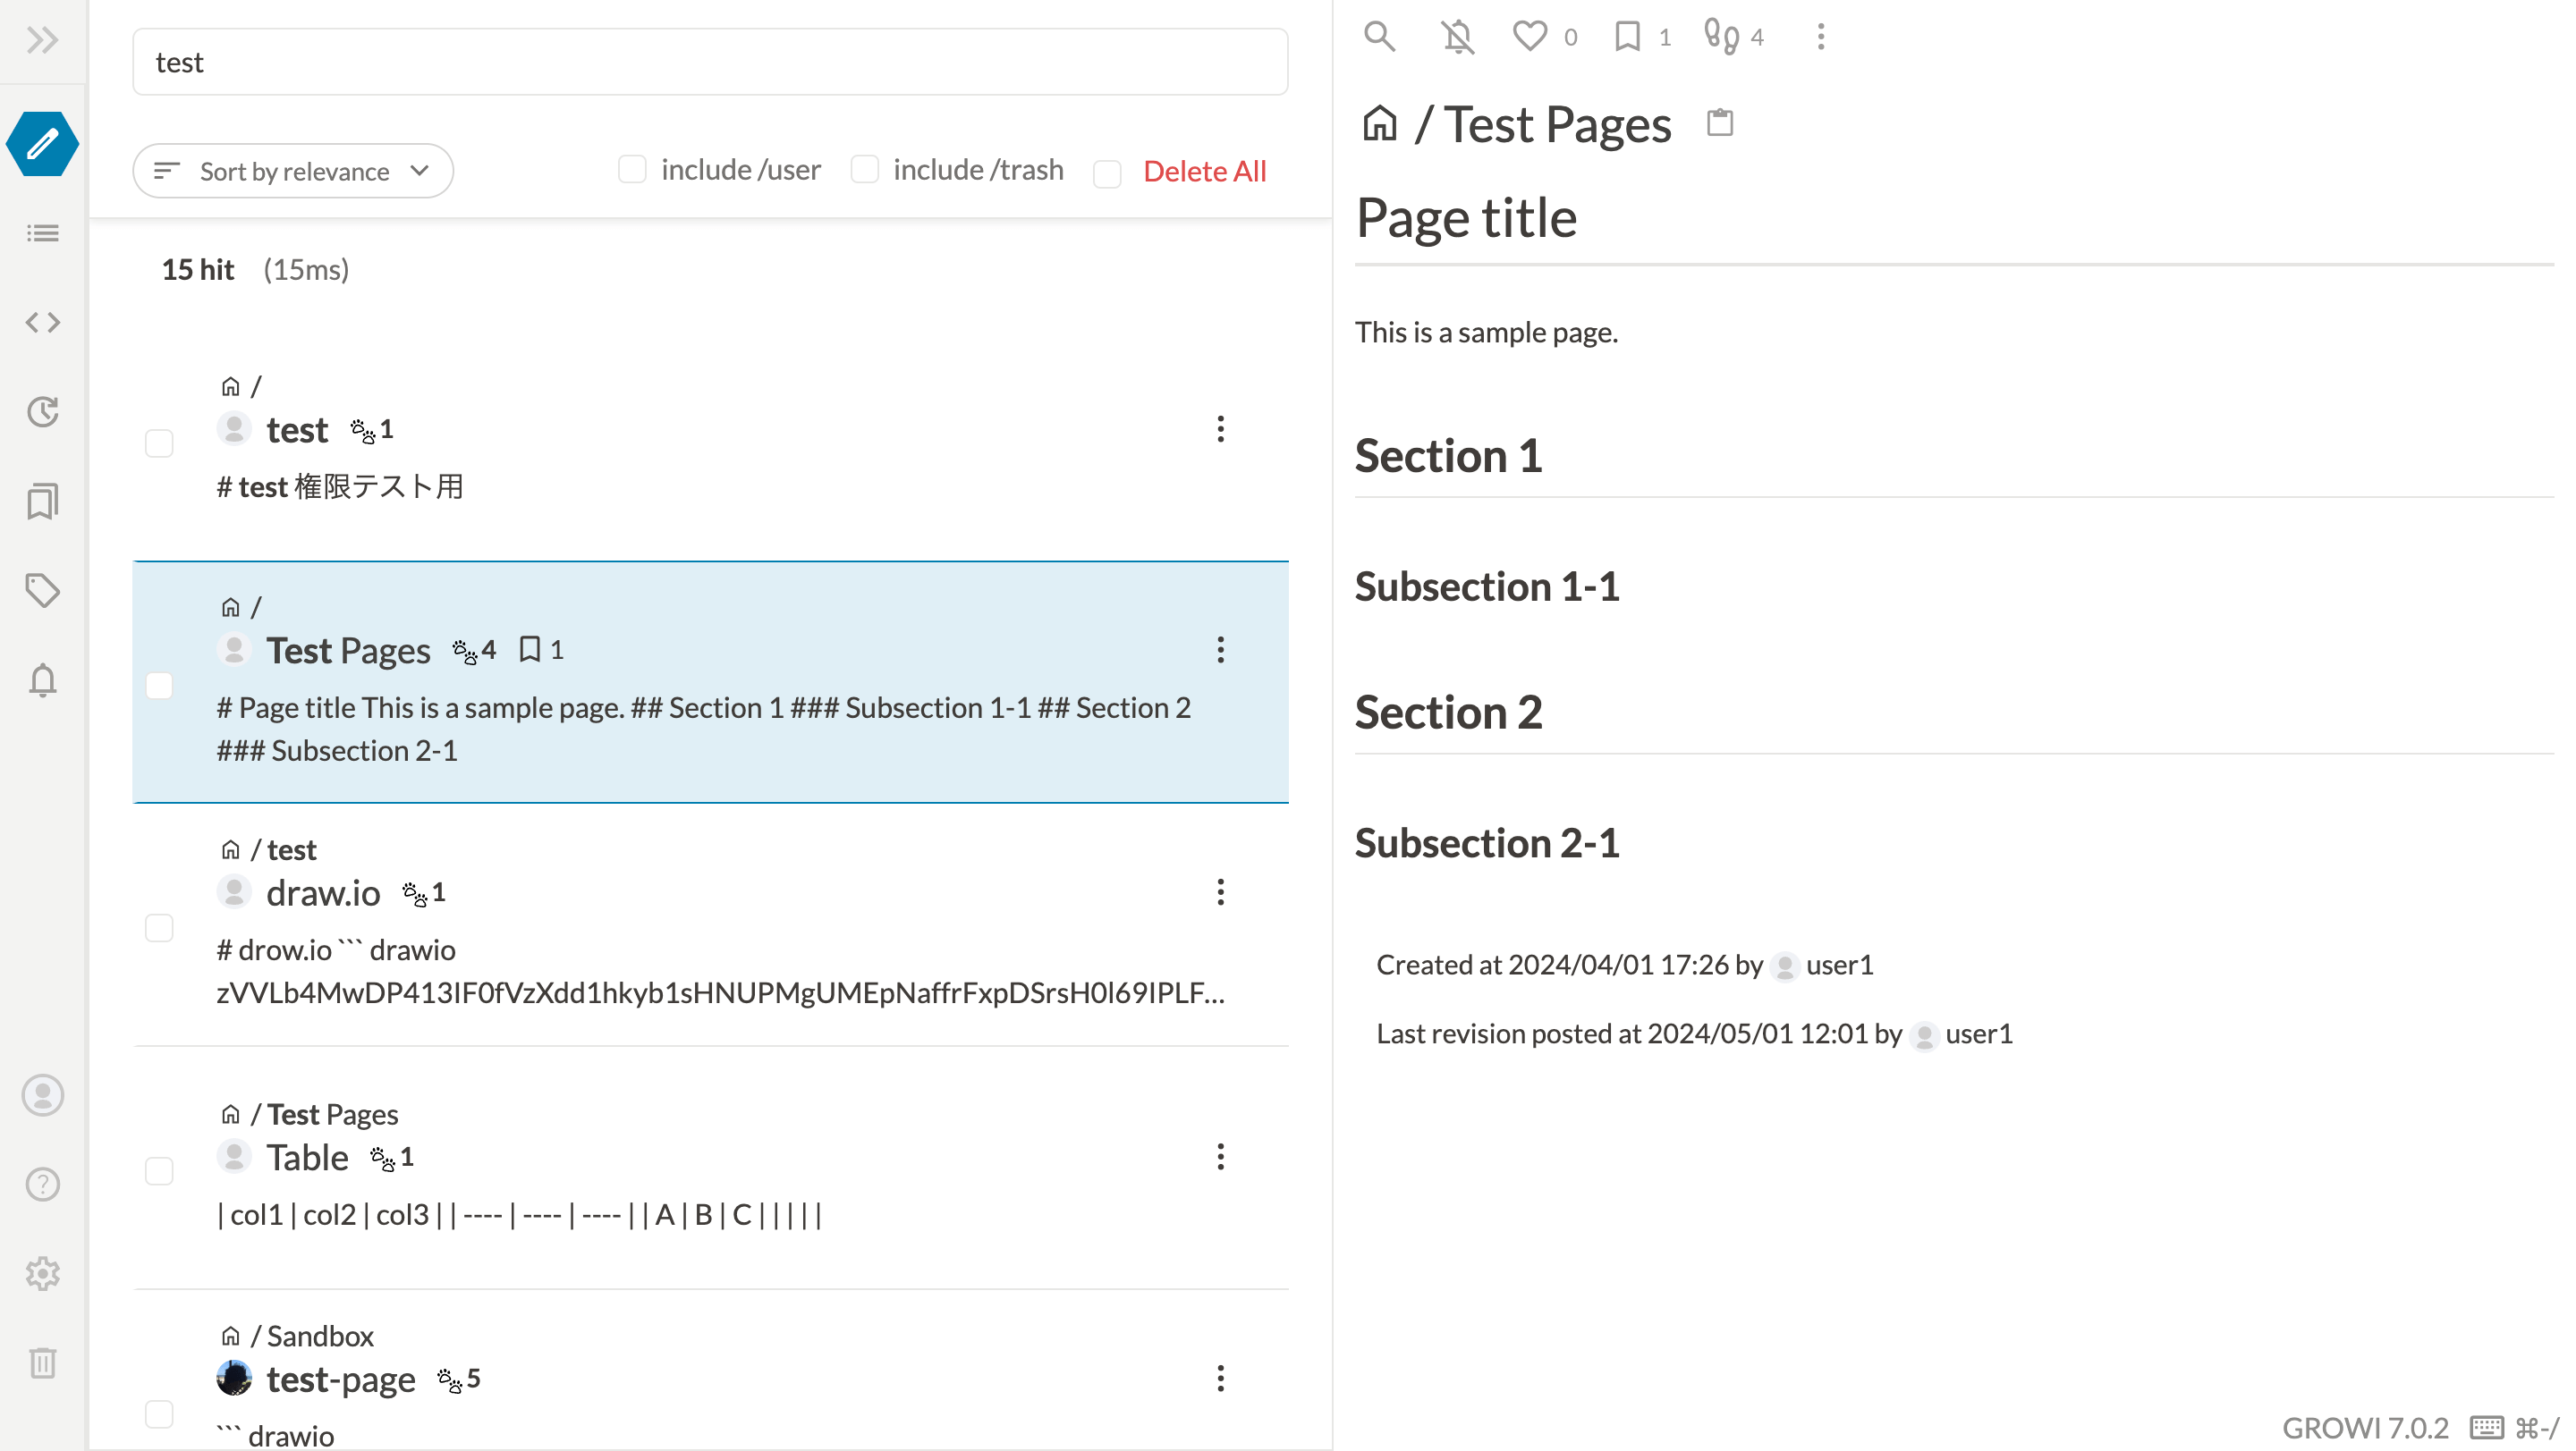Open help question mark icon
2576x1451 pixels.
tap(42, 1185)
